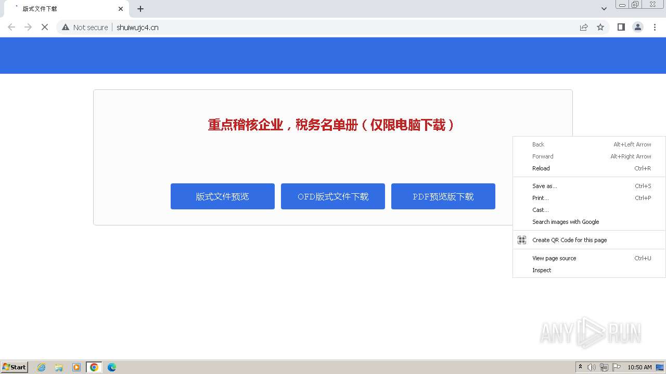Viewport: 666px width, 374px height.
Task: Click the Action Center flag icon
Action: point(617,367)
